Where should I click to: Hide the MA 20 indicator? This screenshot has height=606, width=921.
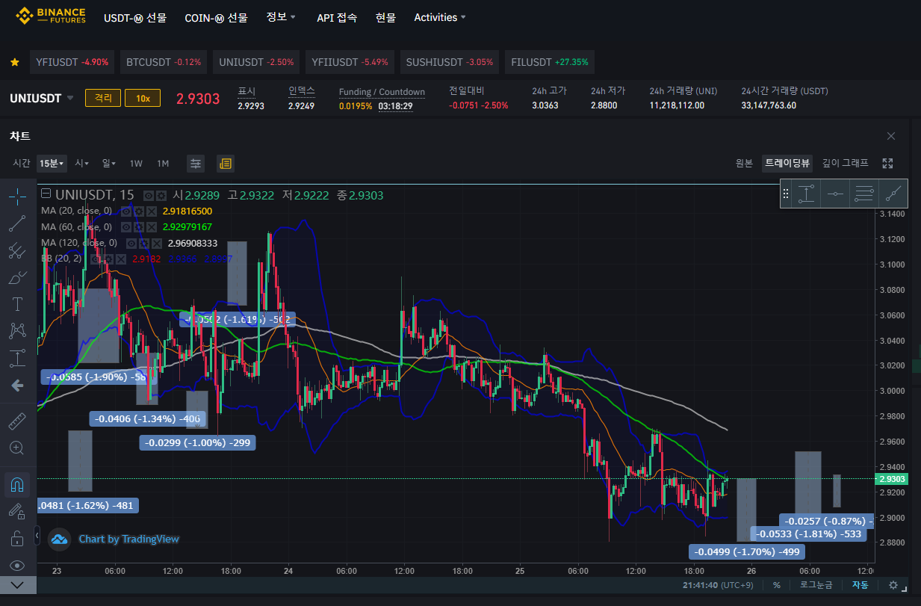(126, 211)
